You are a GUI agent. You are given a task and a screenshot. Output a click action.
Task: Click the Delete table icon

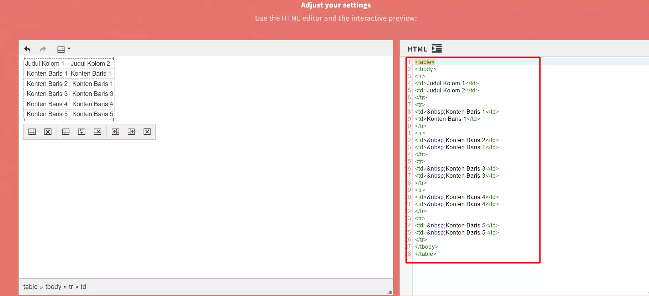tap(48, 132)
